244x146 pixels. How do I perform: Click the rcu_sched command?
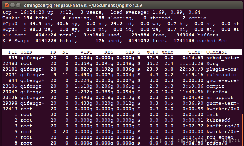[220, 137]
